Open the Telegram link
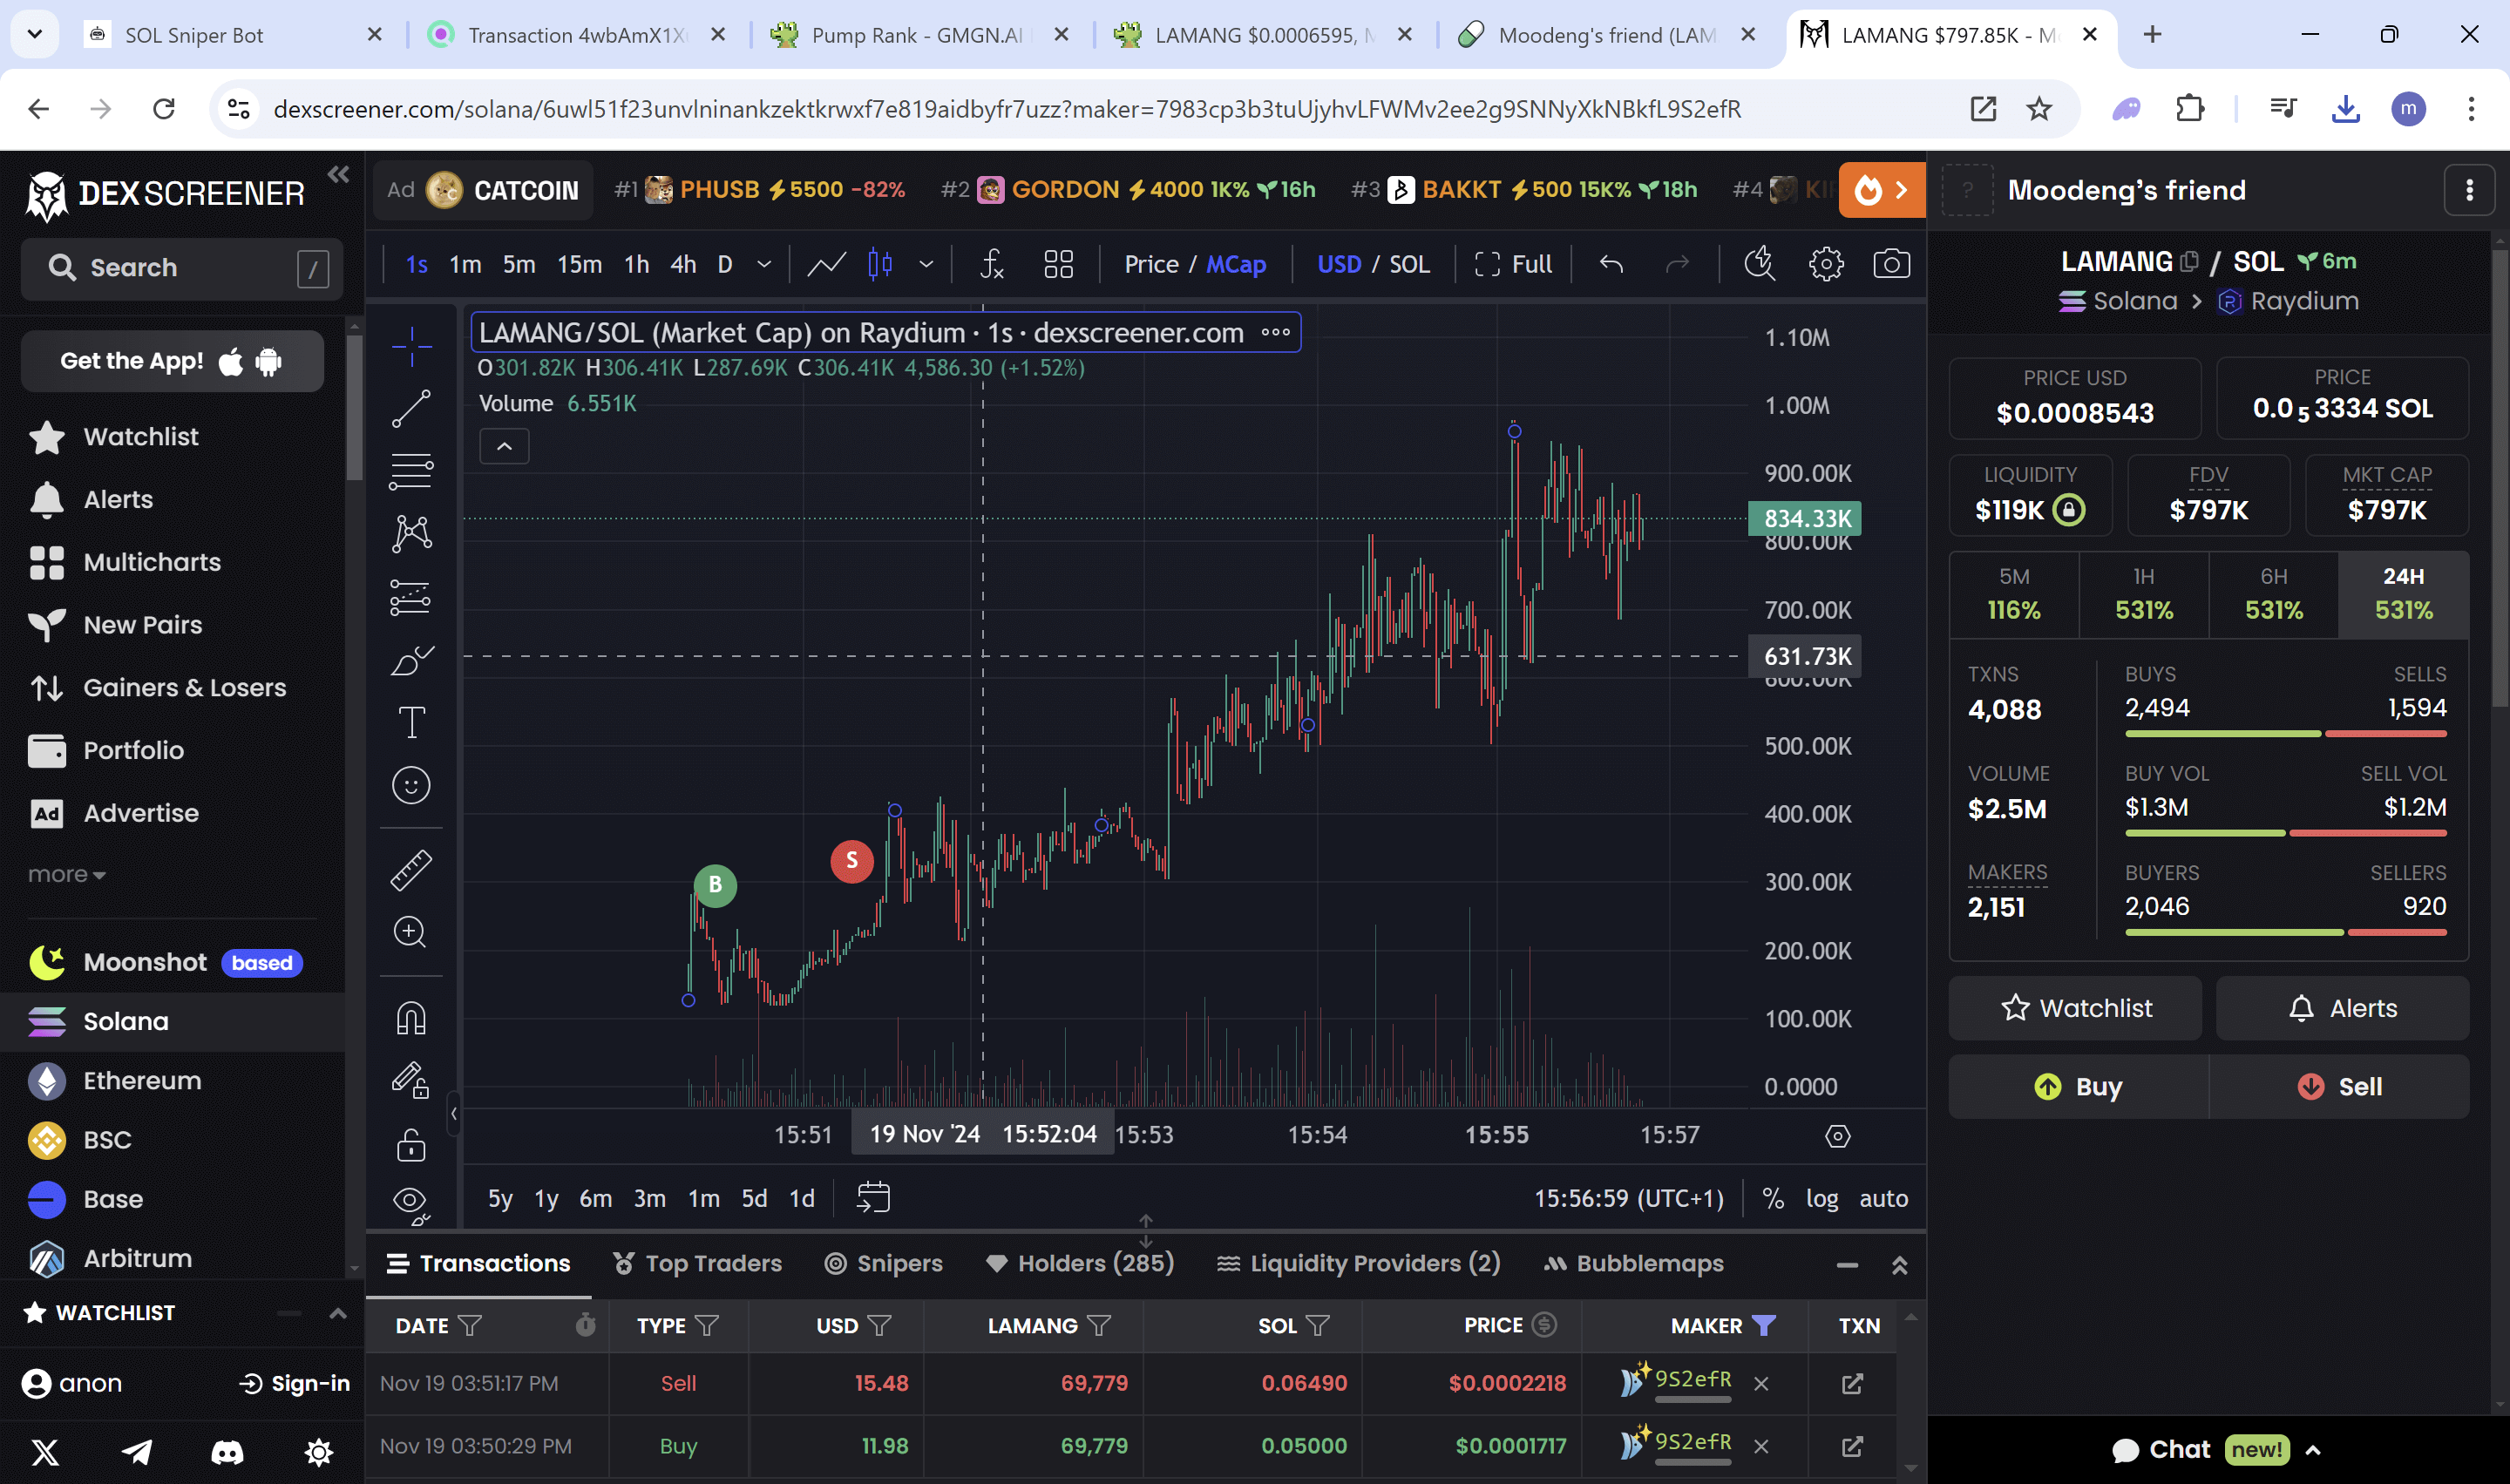This screenshot has width=2510, height=1484. [137, 1451]
